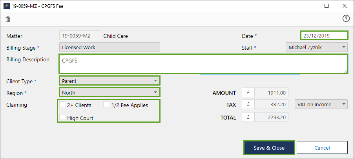Click the Matter number field

(80, 36)
